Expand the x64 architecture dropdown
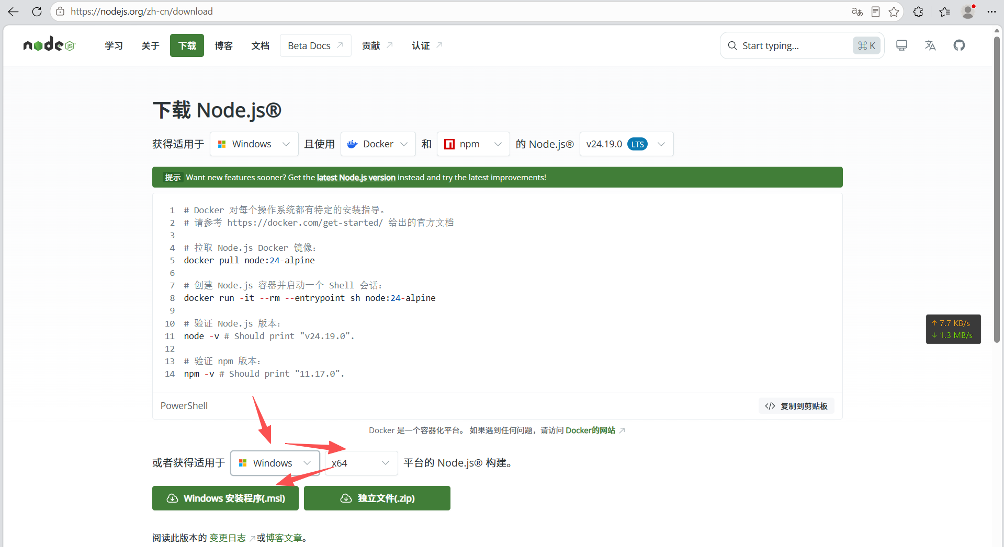 coord(361,463)
